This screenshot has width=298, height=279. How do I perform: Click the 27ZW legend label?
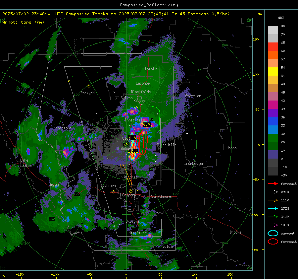pyautogui.click(x=285, y=209)
